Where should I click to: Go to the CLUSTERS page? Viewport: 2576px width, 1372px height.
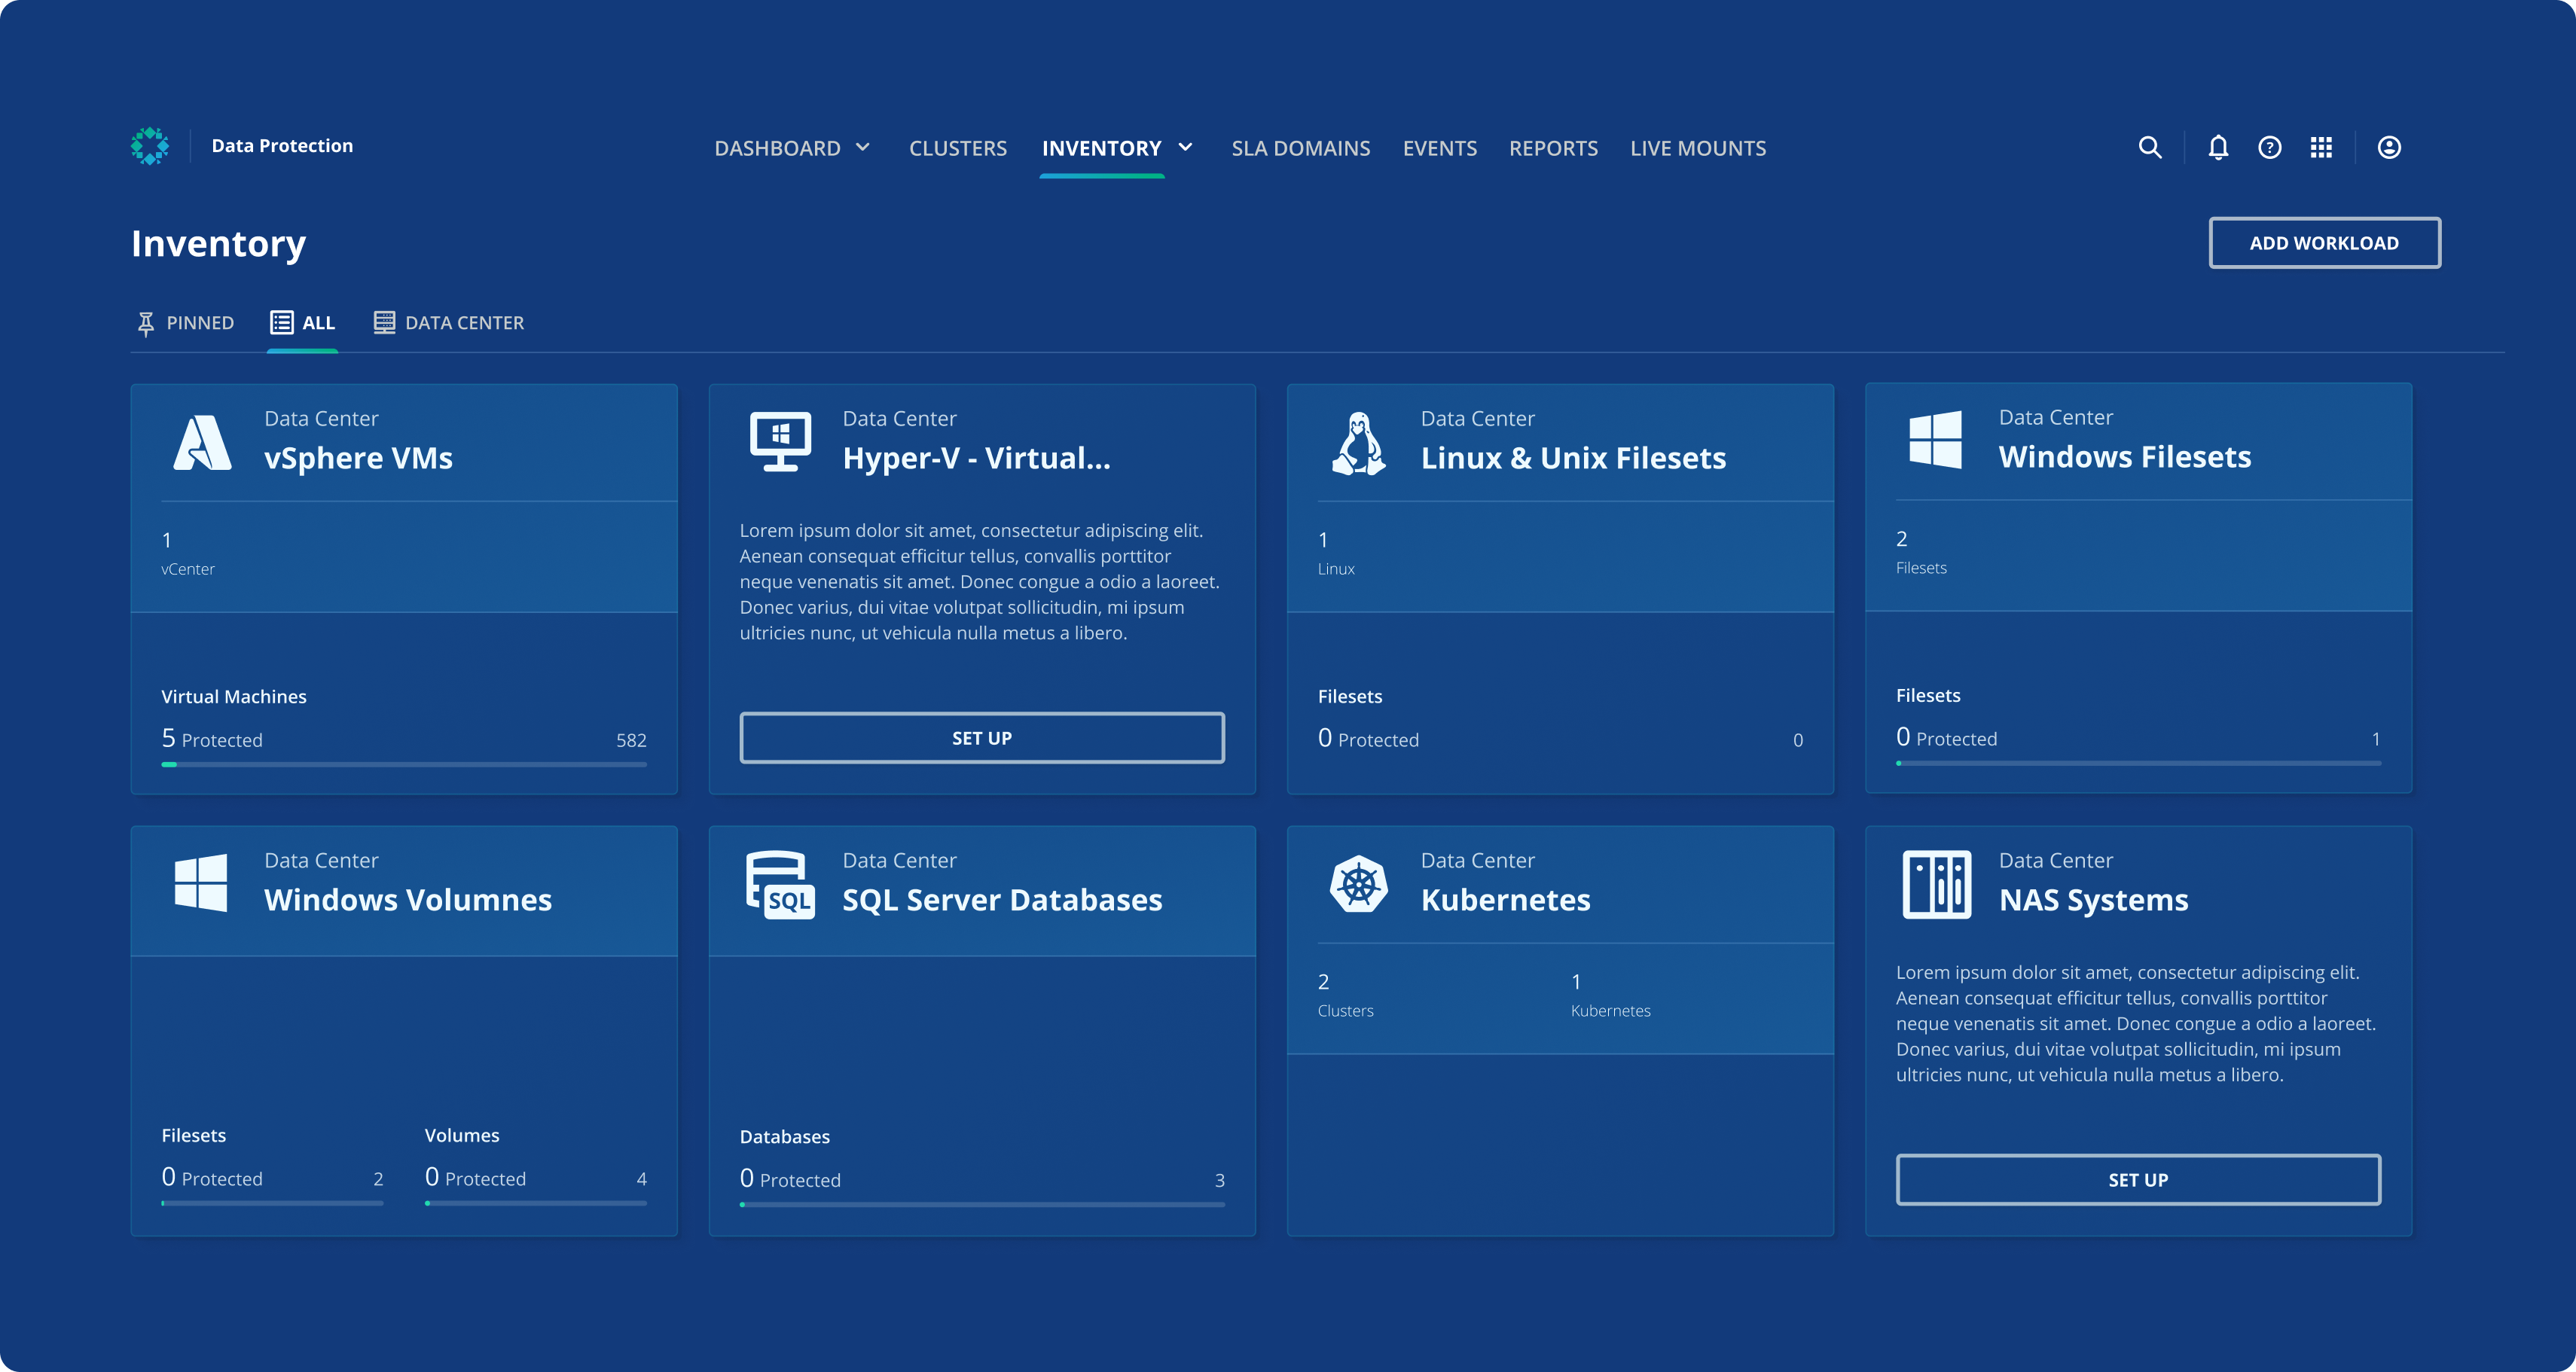pos(957,148)
